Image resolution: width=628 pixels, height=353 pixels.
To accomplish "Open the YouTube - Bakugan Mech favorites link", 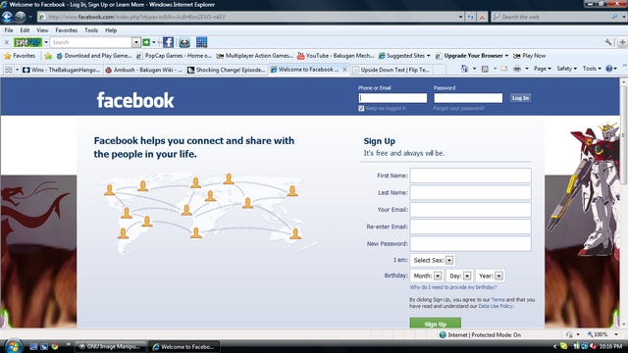I will coord(336,56).
